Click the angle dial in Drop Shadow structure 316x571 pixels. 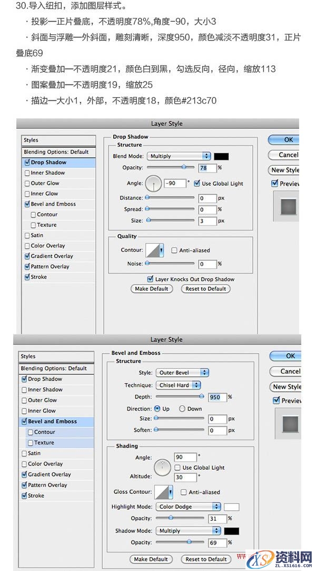click(x=153, y=184)
